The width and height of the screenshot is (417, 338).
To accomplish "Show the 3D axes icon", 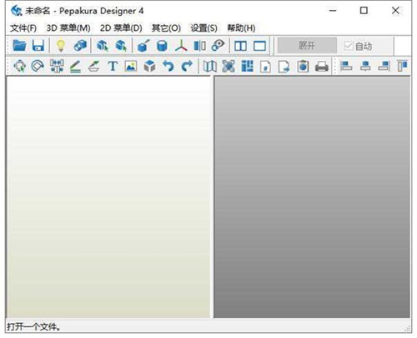I will click(181, 46).
